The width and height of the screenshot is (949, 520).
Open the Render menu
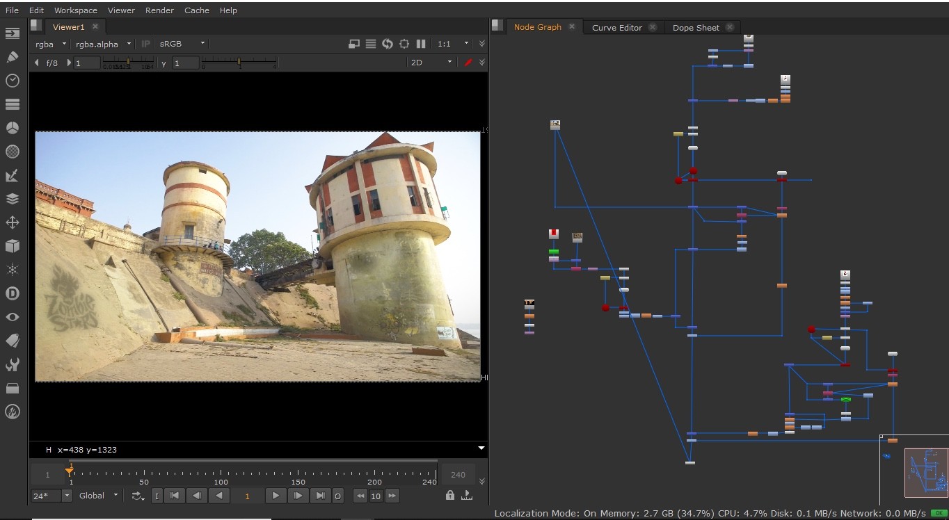(x=159, y=10)
